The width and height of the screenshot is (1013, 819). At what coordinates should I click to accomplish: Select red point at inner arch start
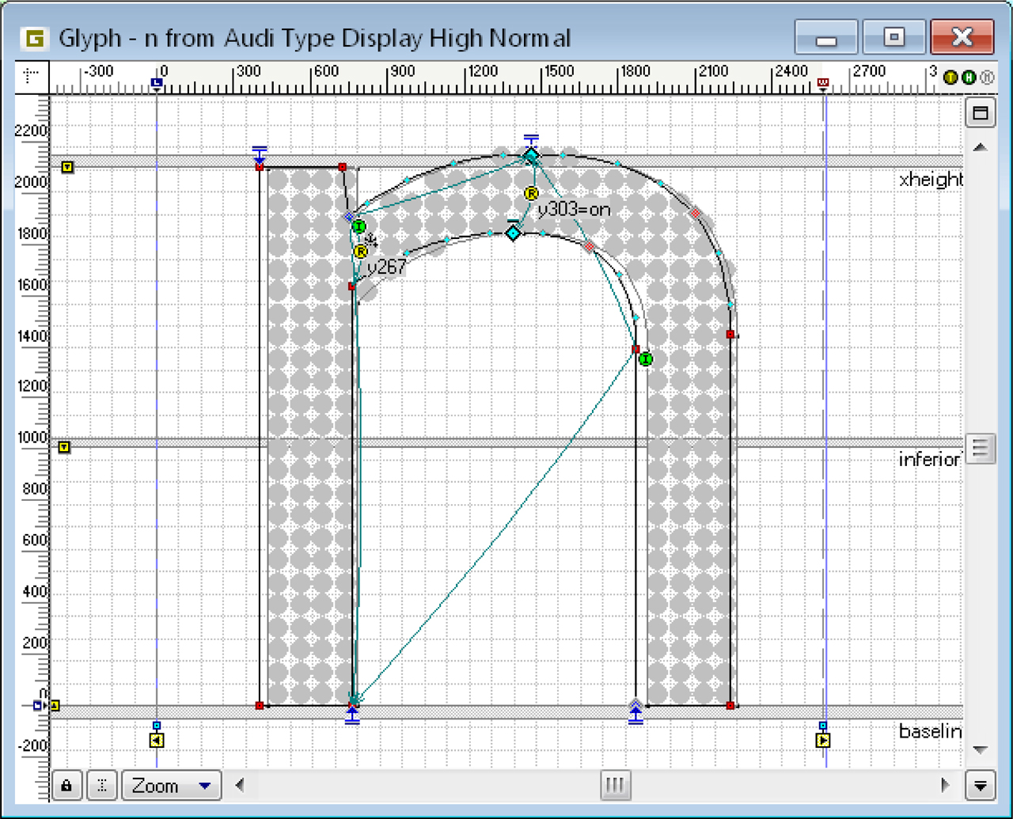coord(352,286)
